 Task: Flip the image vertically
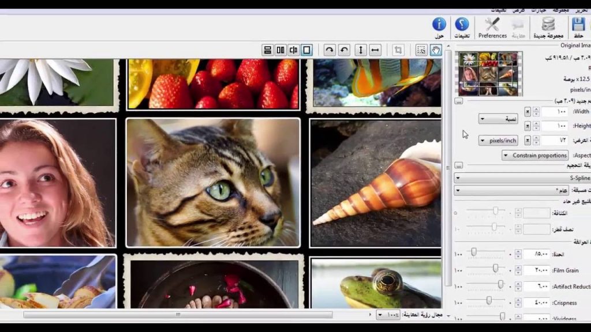360,50
